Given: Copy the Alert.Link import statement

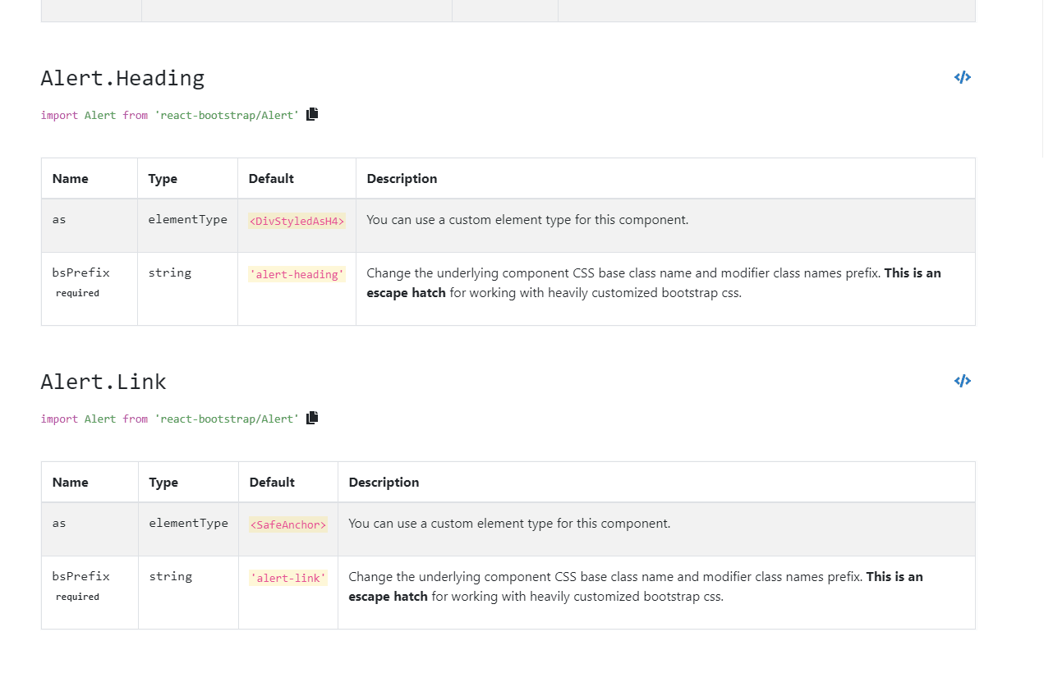Looking at the screenshot, I should [x=312, y=418].
